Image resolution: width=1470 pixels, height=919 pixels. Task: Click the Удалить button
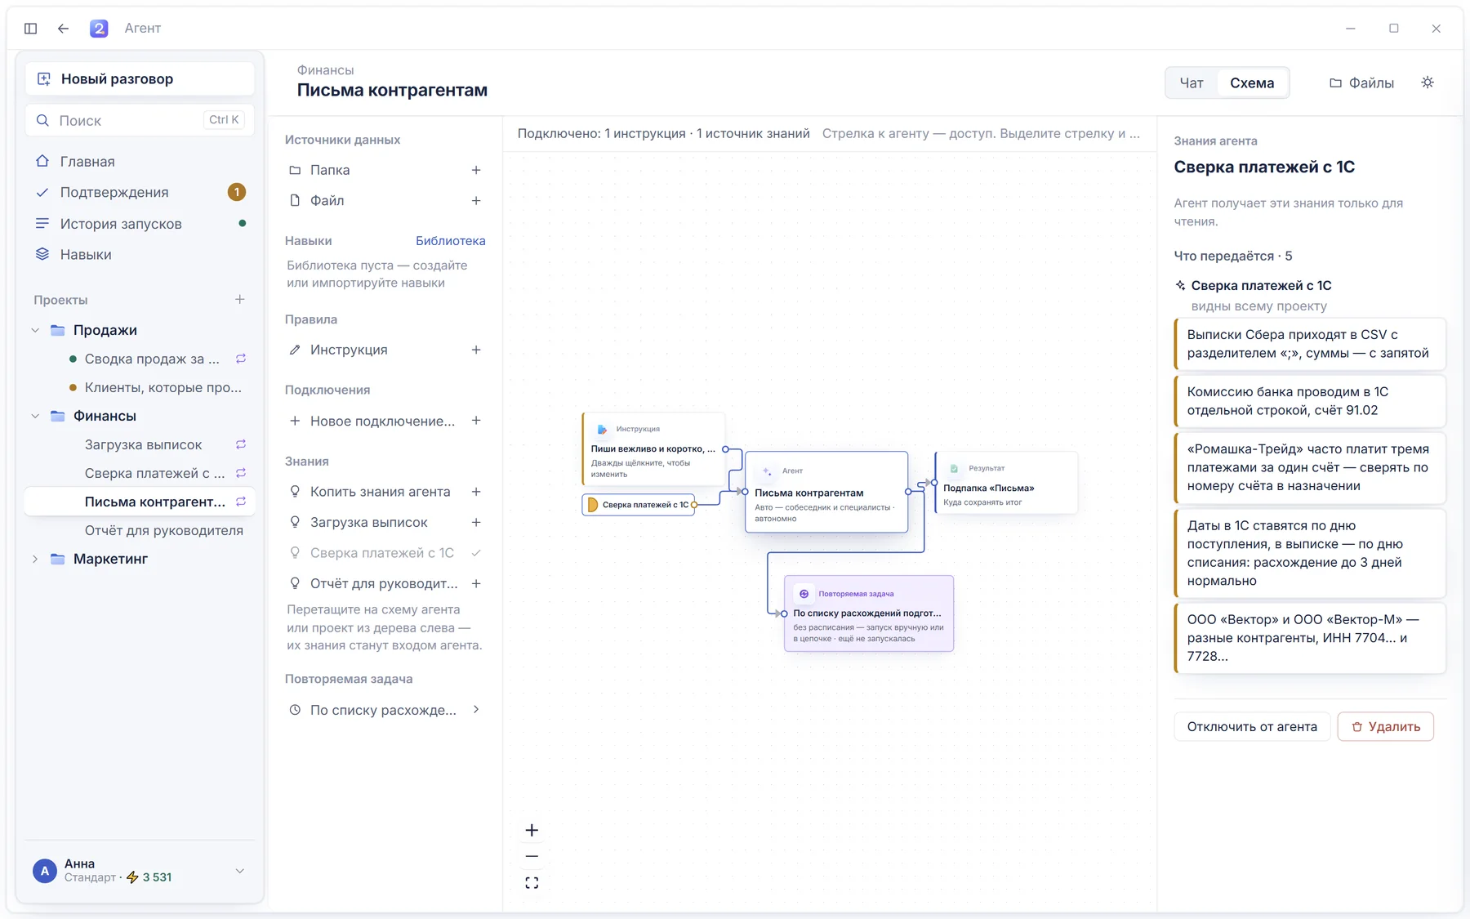[x=1386, y=726]
